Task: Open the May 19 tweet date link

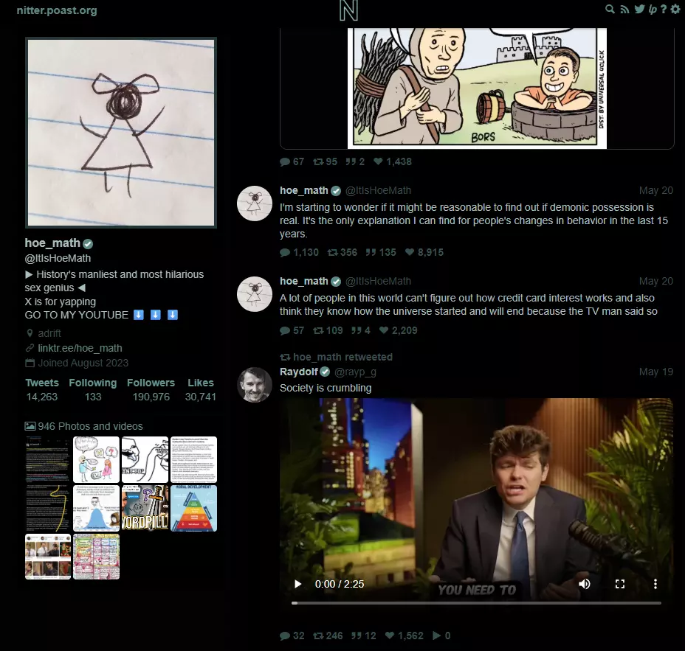Action: tap(655, 372)
